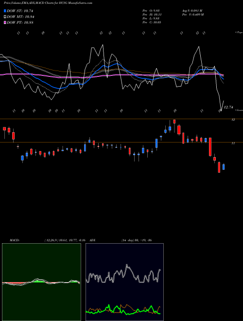
Task: Select the 'DOW MT: 10.84' legend label
Action: point(20,17)
